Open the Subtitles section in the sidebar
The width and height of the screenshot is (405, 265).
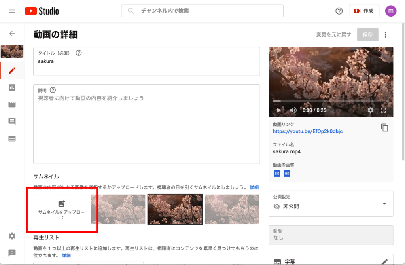coord(12,138)
